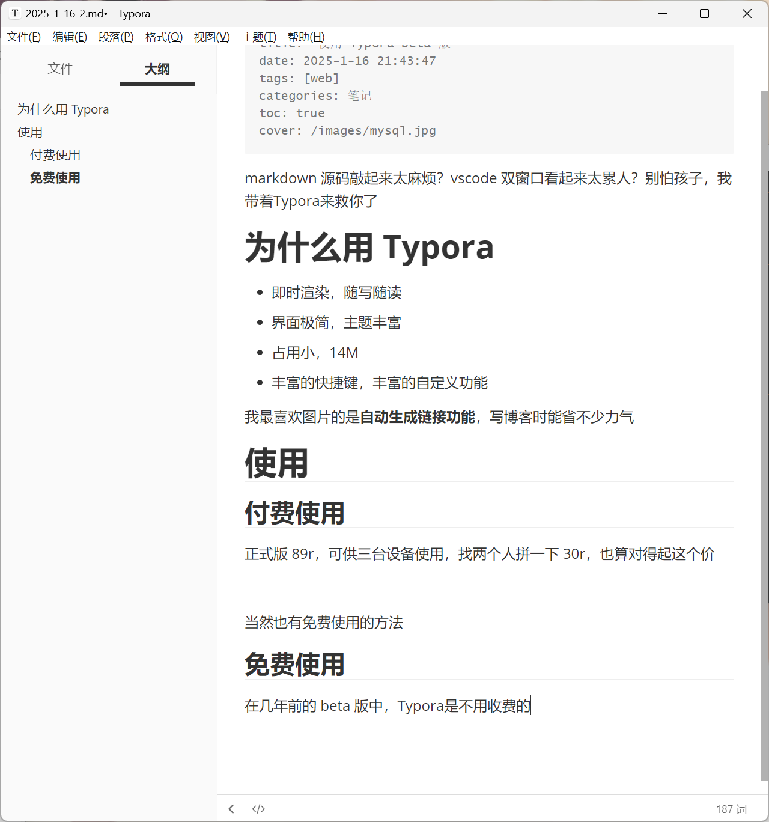The width and height of the screenshot is (769, 822).
Task: Click the vertical scrollbar of the editor
Action: pyautogui.click(x=764, y=436)
